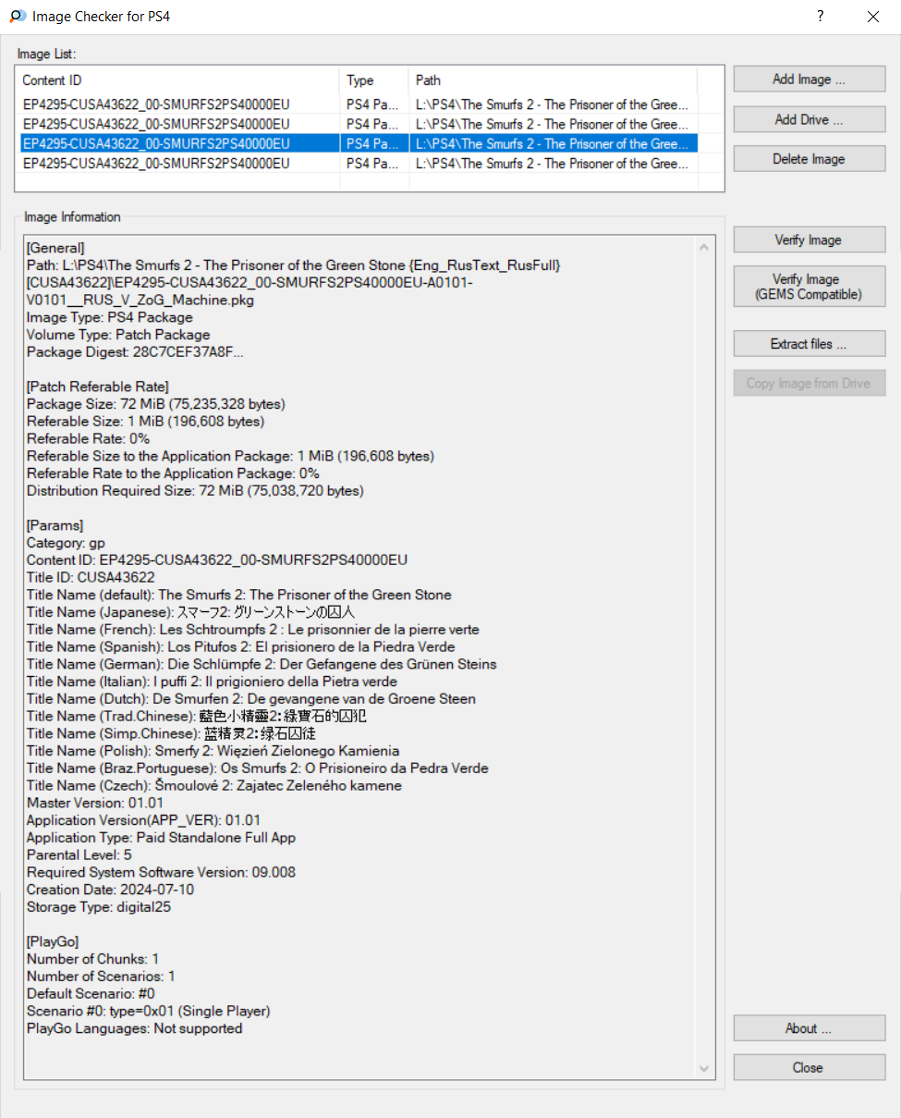Click the Title Name (French) line
The width and height of the screenshot is (901, 1118).
[x=253, y=630]
